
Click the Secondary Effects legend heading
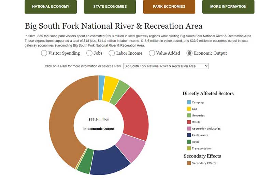pos(202,156)
